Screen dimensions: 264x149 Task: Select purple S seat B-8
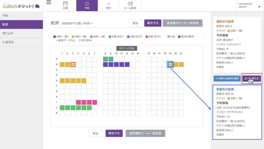click(105, 64)
